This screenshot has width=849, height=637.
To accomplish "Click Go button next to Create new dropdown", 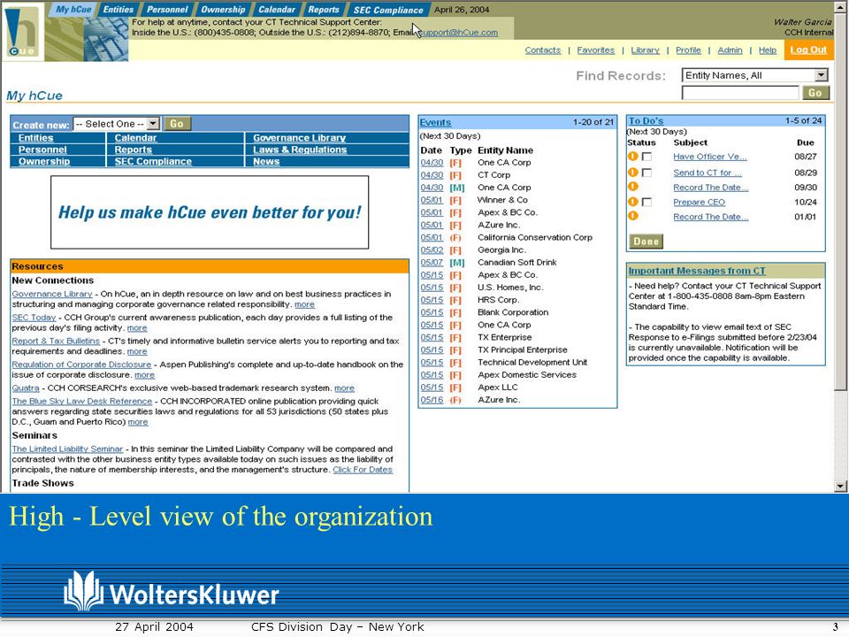I will [177, 124].
